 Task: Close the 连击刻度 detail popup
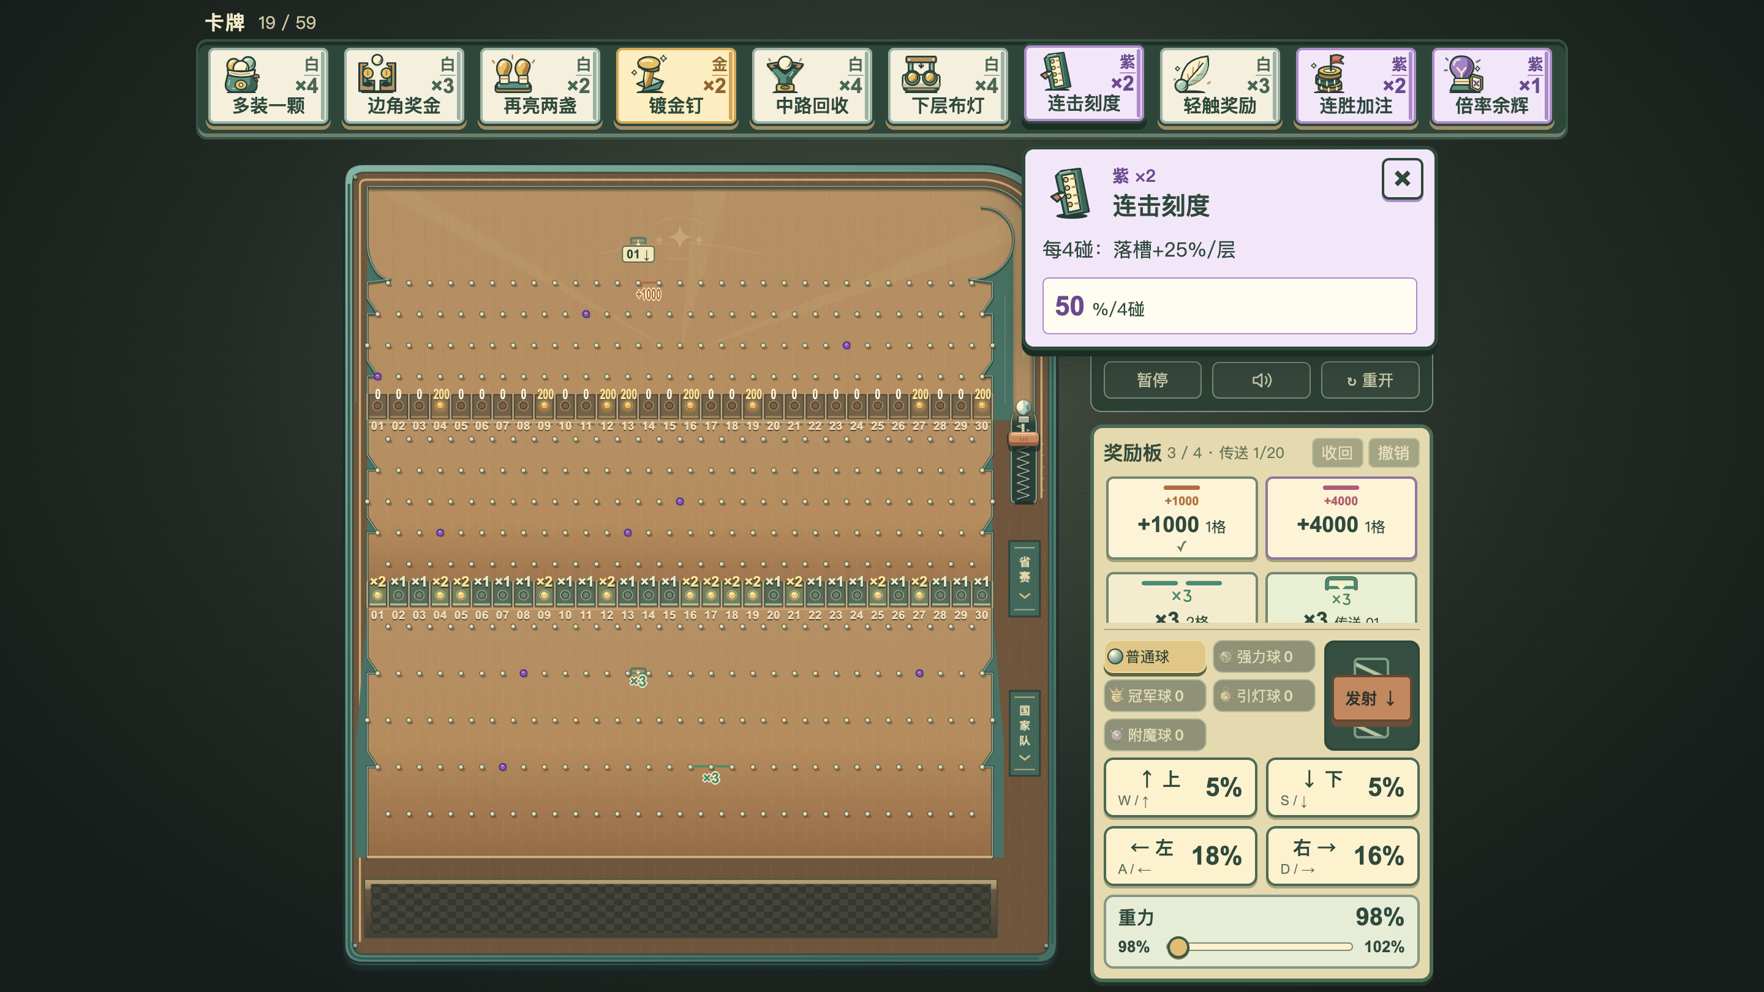point(1402,179)
